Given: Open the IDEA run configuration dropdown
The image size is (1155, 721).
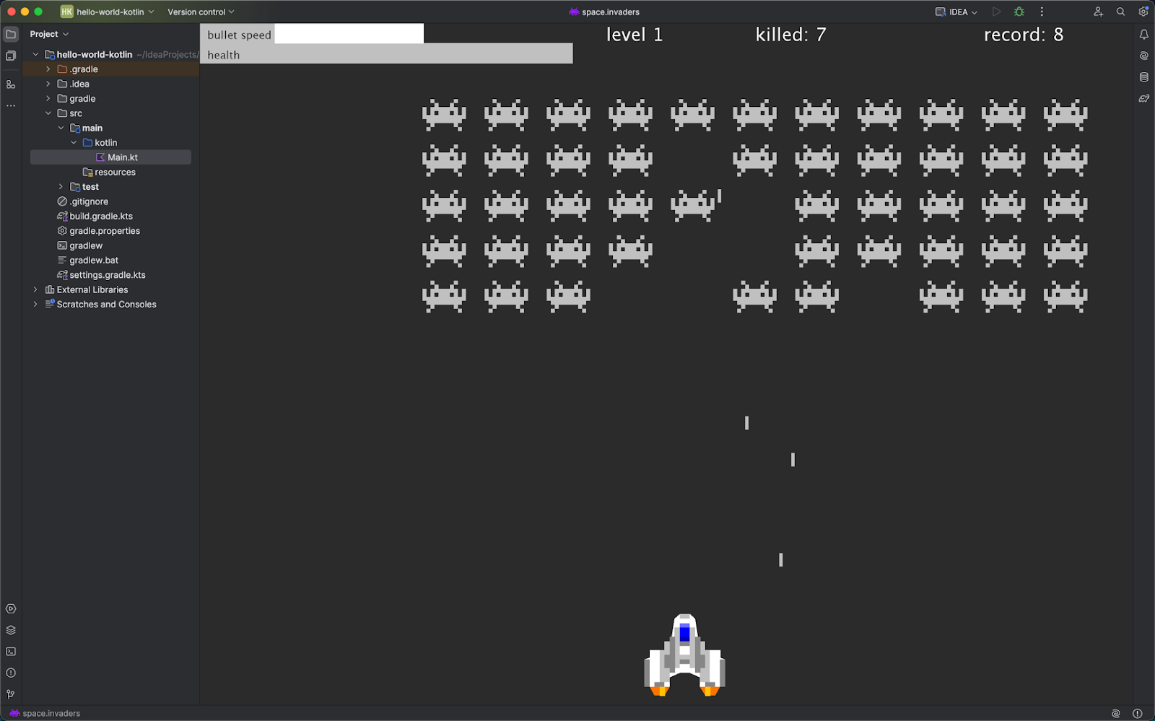Looking at the screenshot, I should click(956, 12).
